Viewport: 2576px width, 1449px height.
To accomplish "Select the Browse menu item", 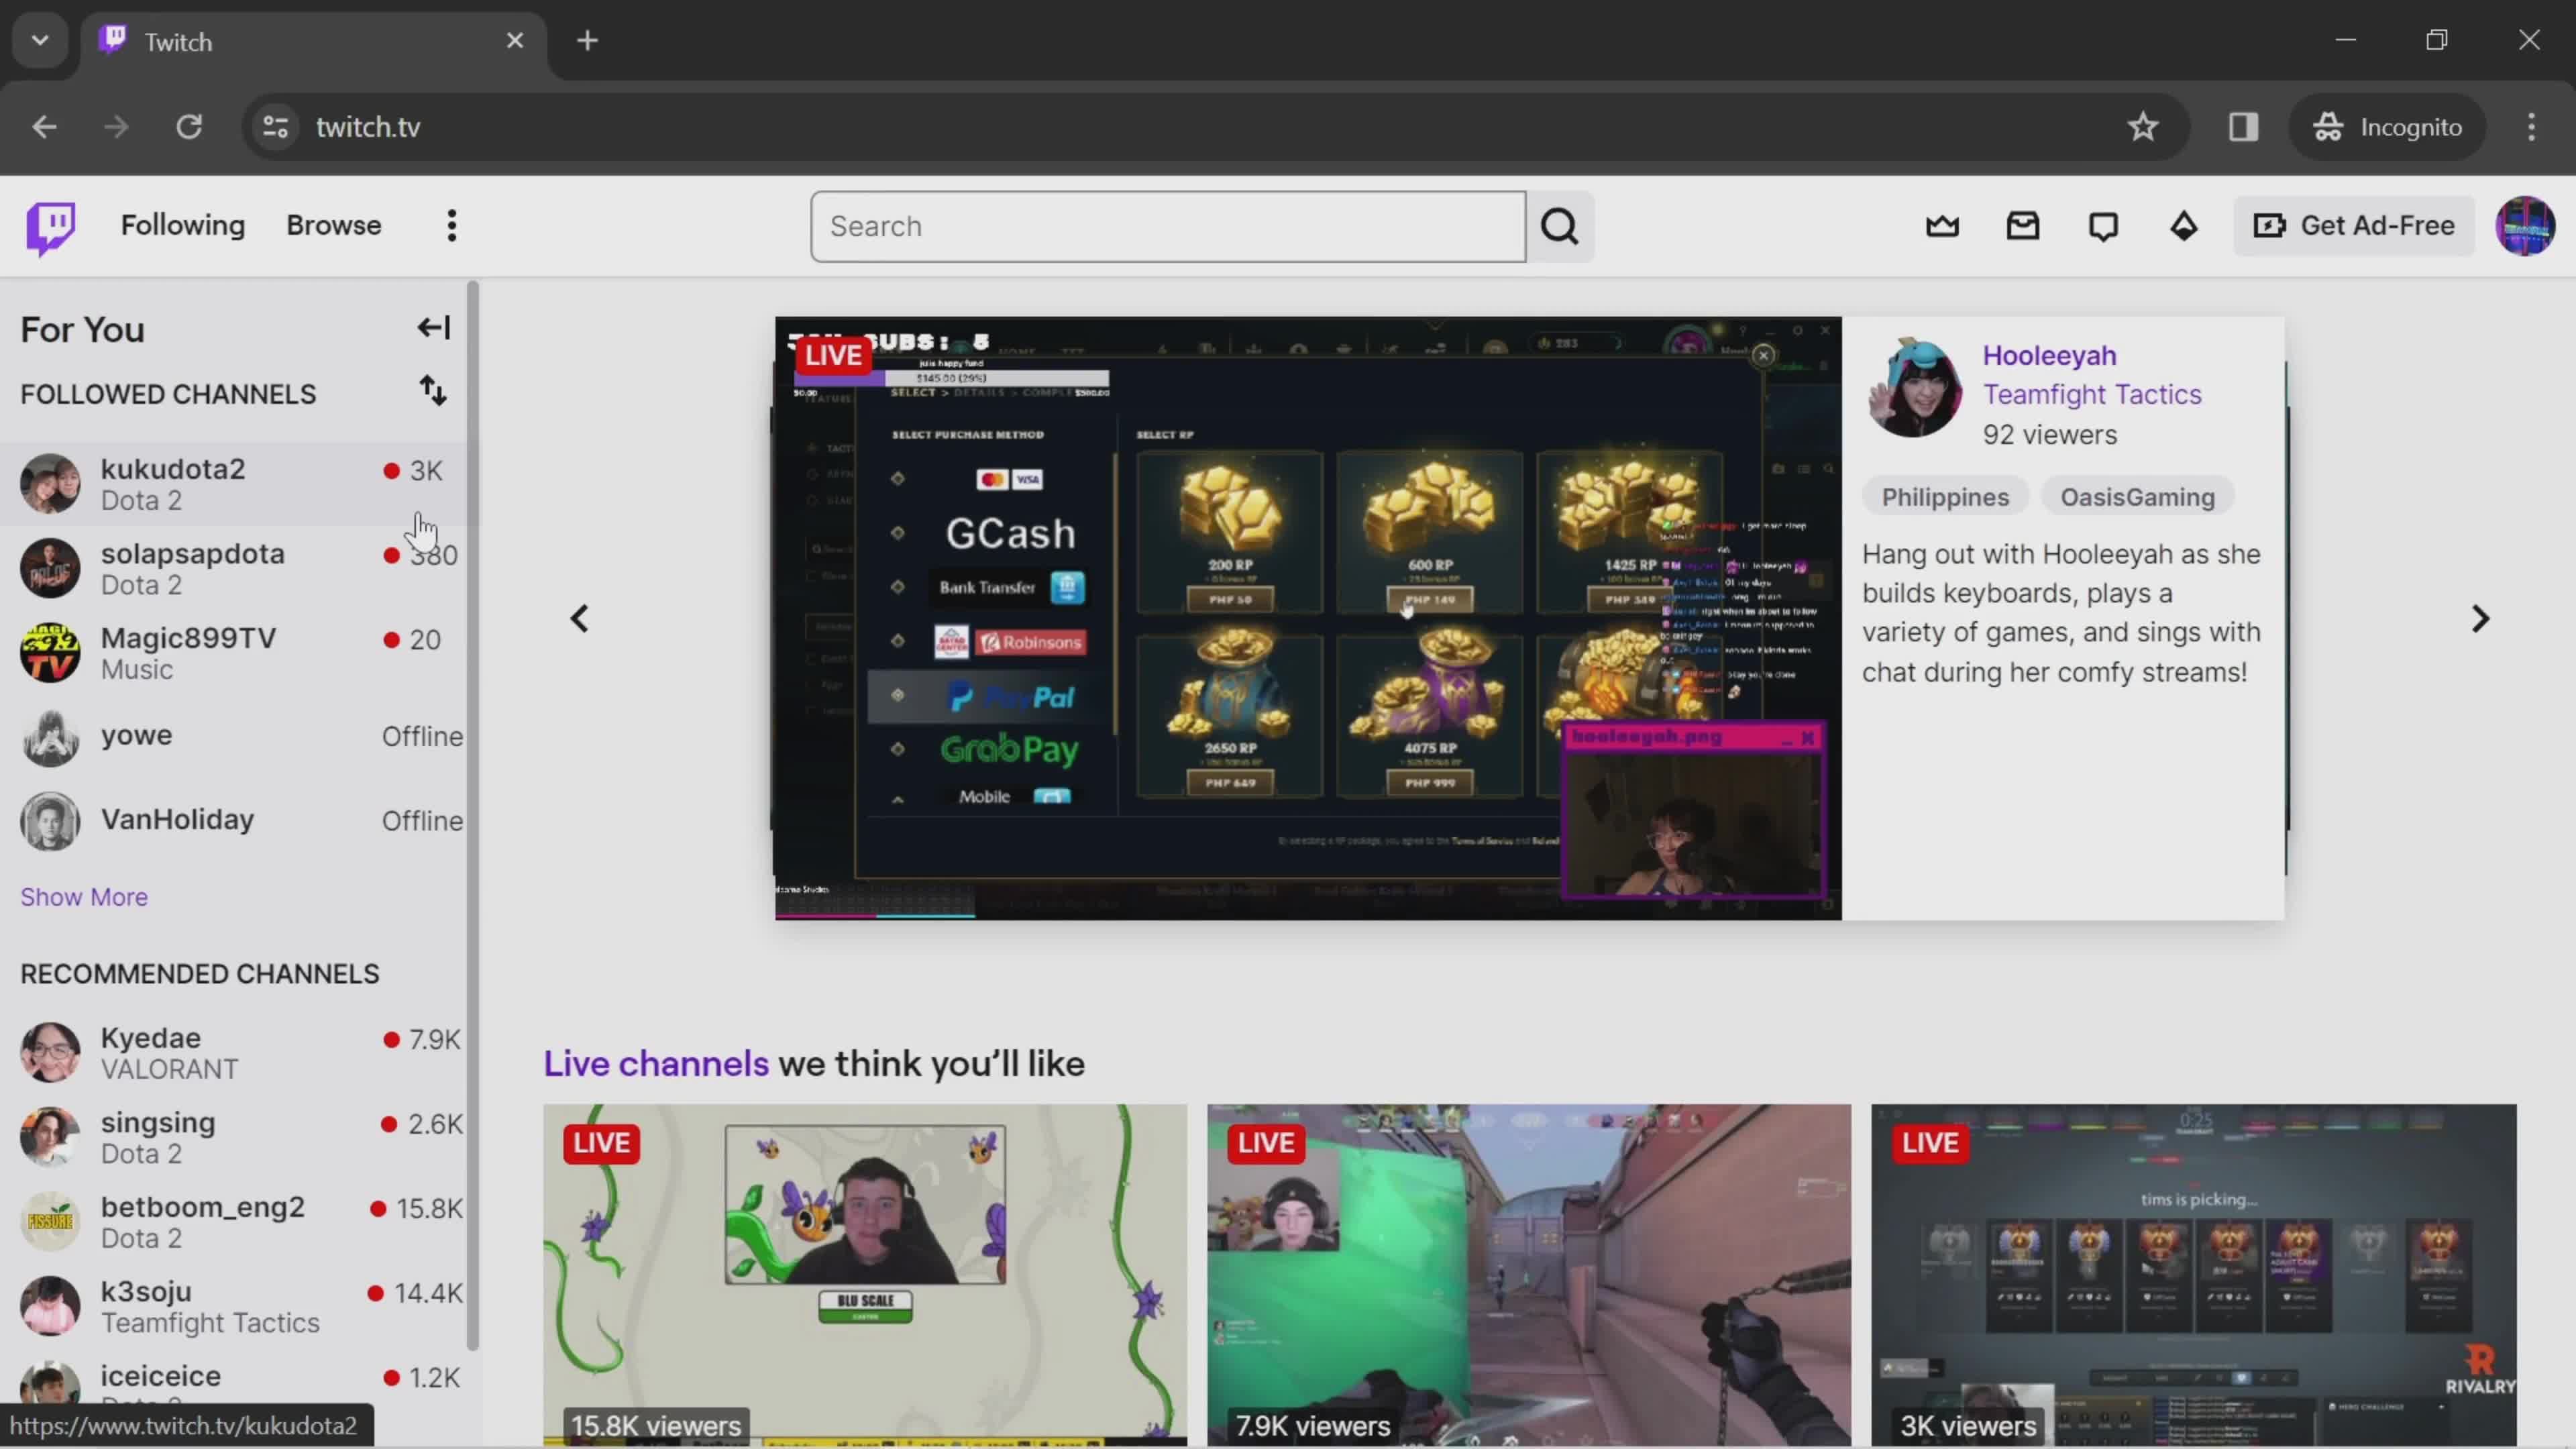I will point(334,225).
